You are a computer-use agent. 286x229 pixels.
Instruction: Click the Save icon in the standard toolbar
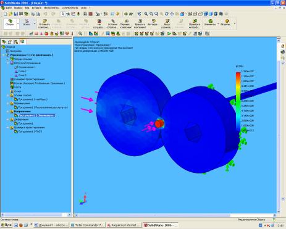(16, 14)
